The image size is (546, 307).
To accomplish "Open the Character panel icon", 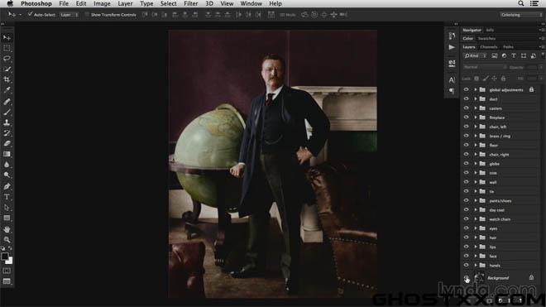I will 452,79.
